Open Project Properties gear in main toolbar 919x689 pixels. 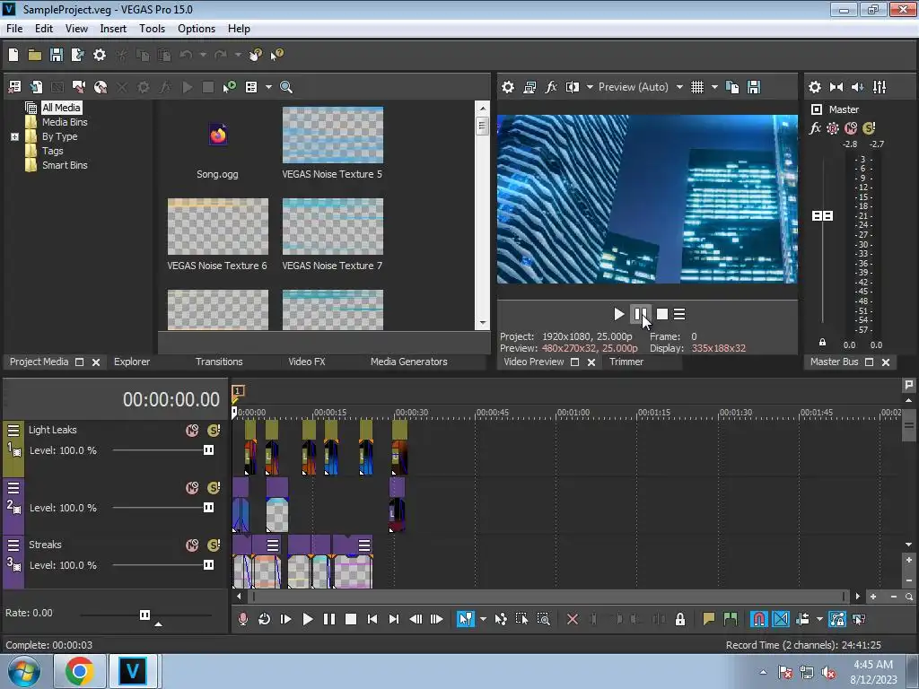pyautogui.click(x=100, y=55)
